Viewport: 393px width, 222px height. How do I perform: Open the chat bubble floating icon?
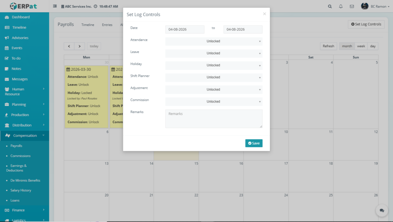coord(382,210)
